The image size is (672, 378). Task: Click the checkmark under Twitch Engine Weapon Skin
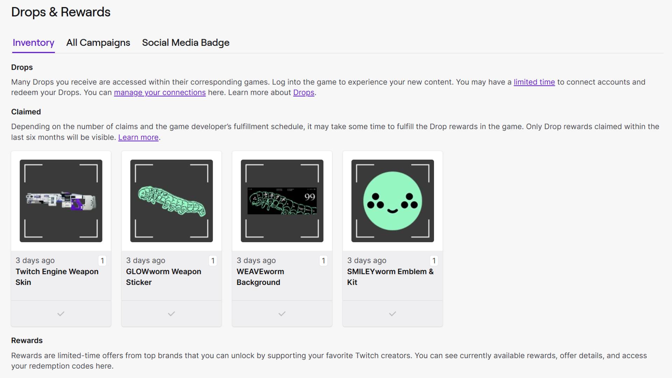[x=61, y=314]
